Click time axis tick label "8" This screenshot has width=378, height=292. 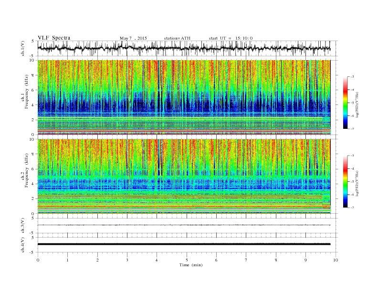[276, 260]
